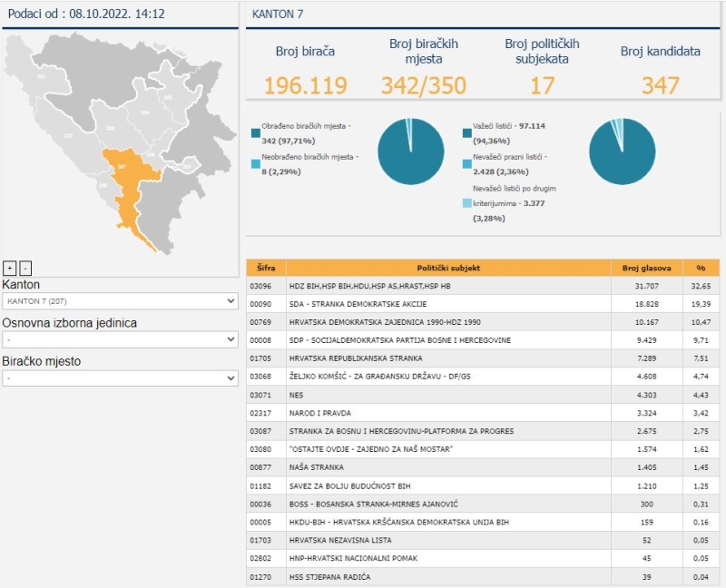
Task: Sort by Broj glasova column header
Action: coord(646,268)
